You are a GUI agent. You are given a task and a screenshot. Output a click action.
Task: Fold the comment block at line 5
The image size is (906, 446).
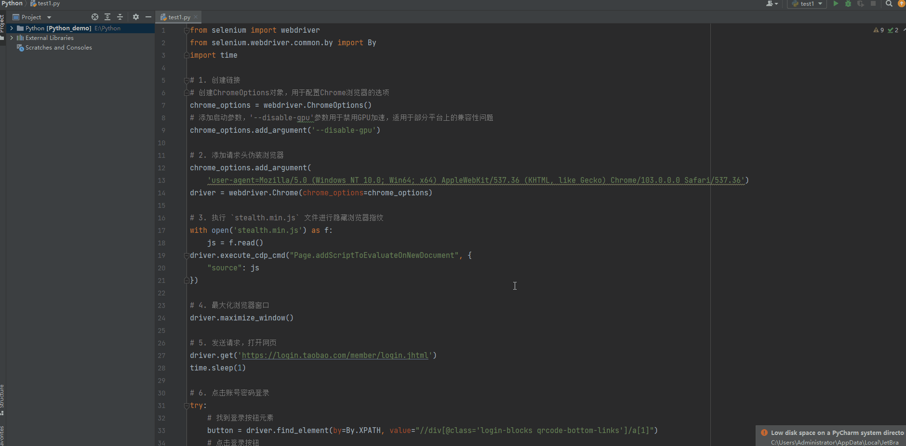point(187,80)
